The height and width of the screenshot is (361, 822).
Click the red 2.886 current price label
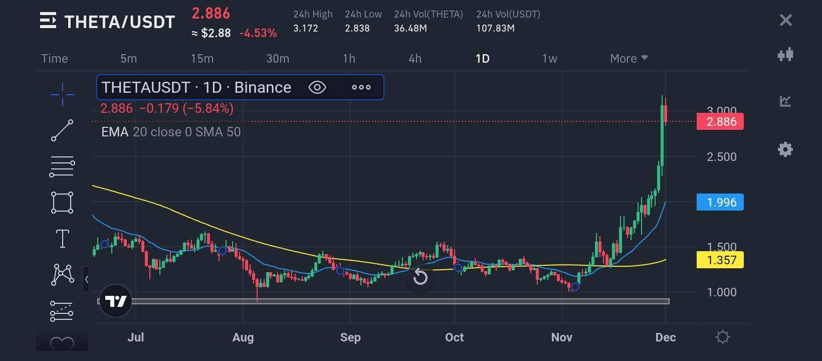tap(720, 121)
